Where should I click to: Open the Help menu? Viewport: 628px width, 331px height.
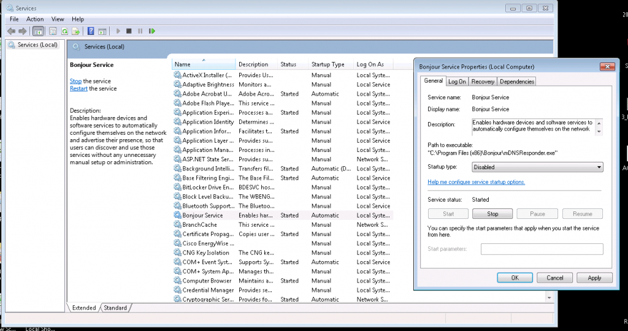pos(78,19)
